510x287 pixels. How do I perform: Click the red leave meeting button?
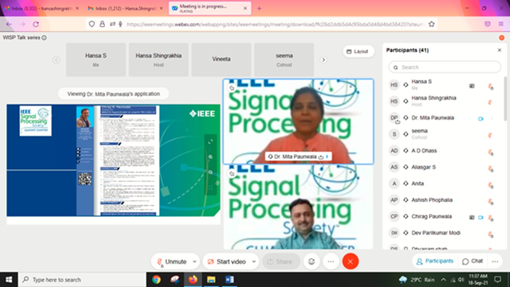click(x=350, y=261)
